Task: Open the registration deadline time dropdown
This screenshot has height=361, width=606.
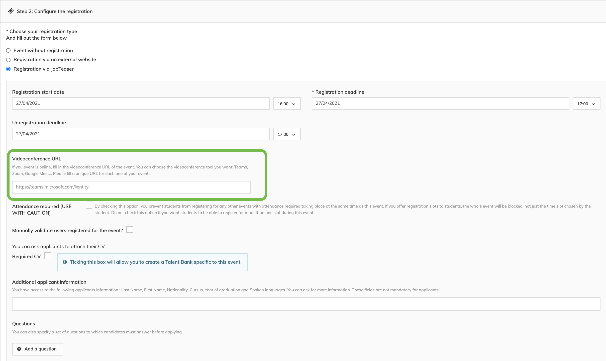Action: [586, 104]
